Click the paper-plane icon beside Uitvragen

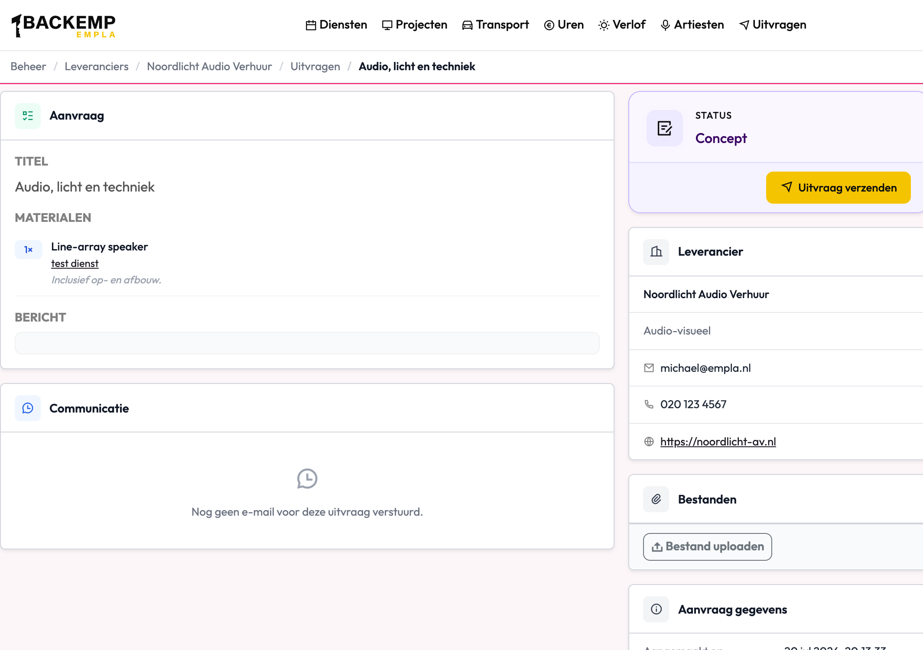(x=744, y=25)
